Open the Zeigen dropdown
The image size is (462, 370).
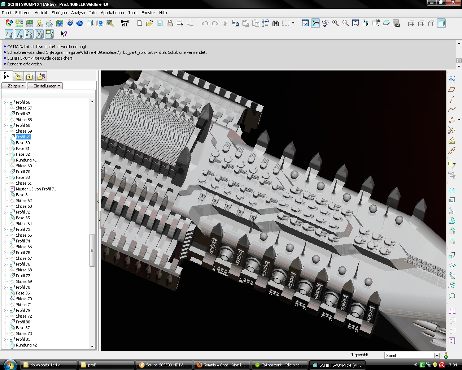[14, 86]
